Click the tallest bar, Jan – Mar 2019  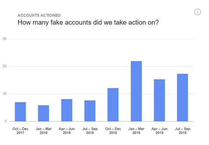136,91
